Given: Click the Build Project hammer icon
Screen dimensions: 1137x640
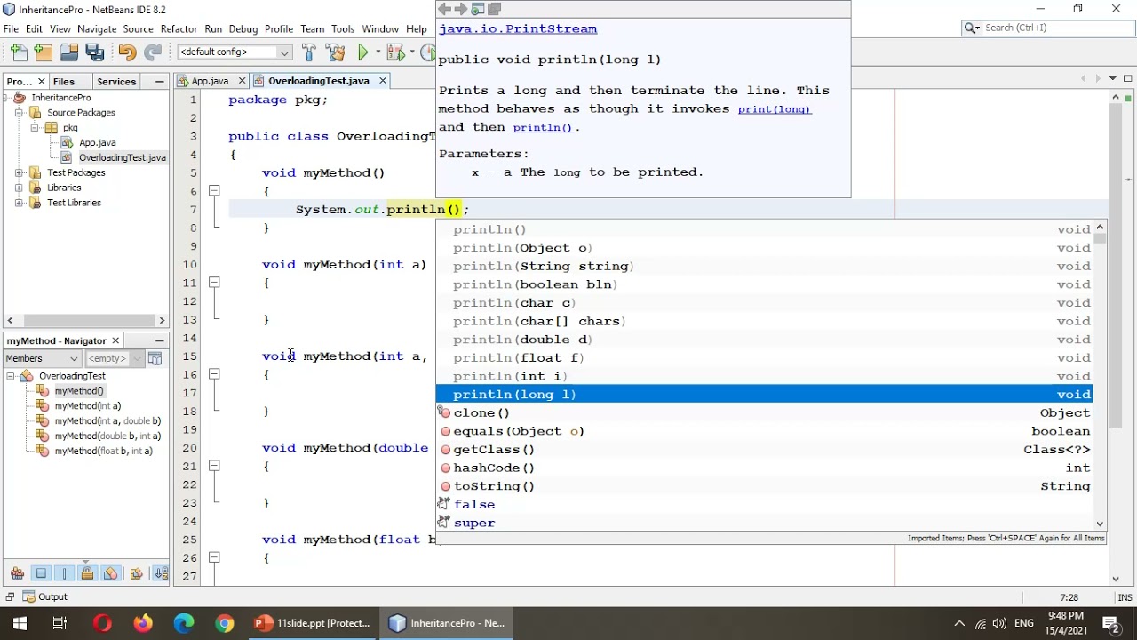Looking at the screenshot, I should coord(309,52).
